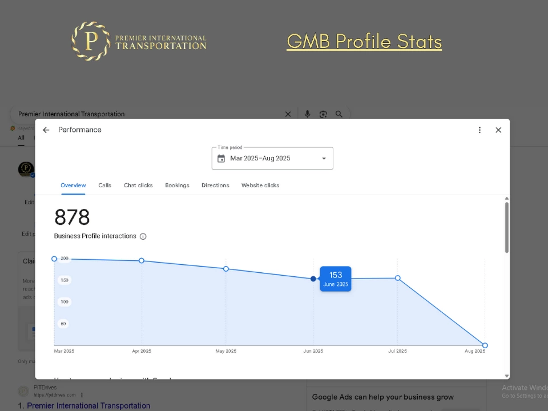This screenshot has height=411, width=548.
Task: Switch to the Bookings tab
Action: click(x=177, y=185)
